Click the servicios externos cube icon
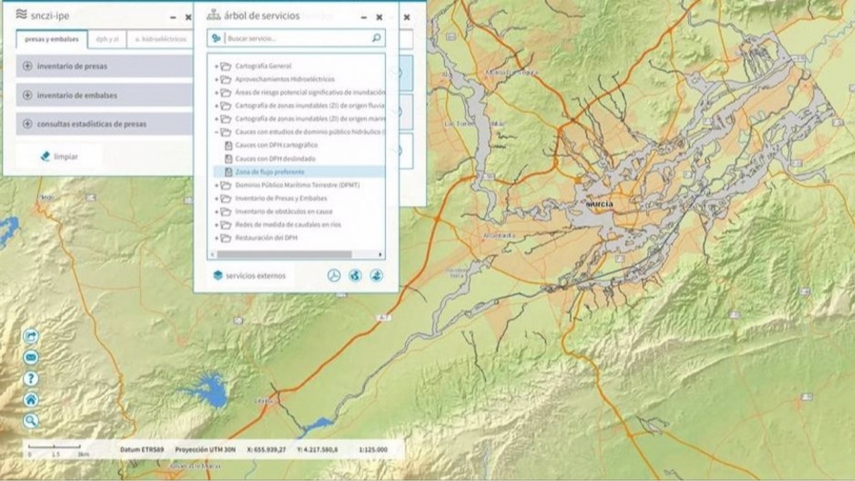The height and width of the screenshot is (481, 855). [217, 275]
